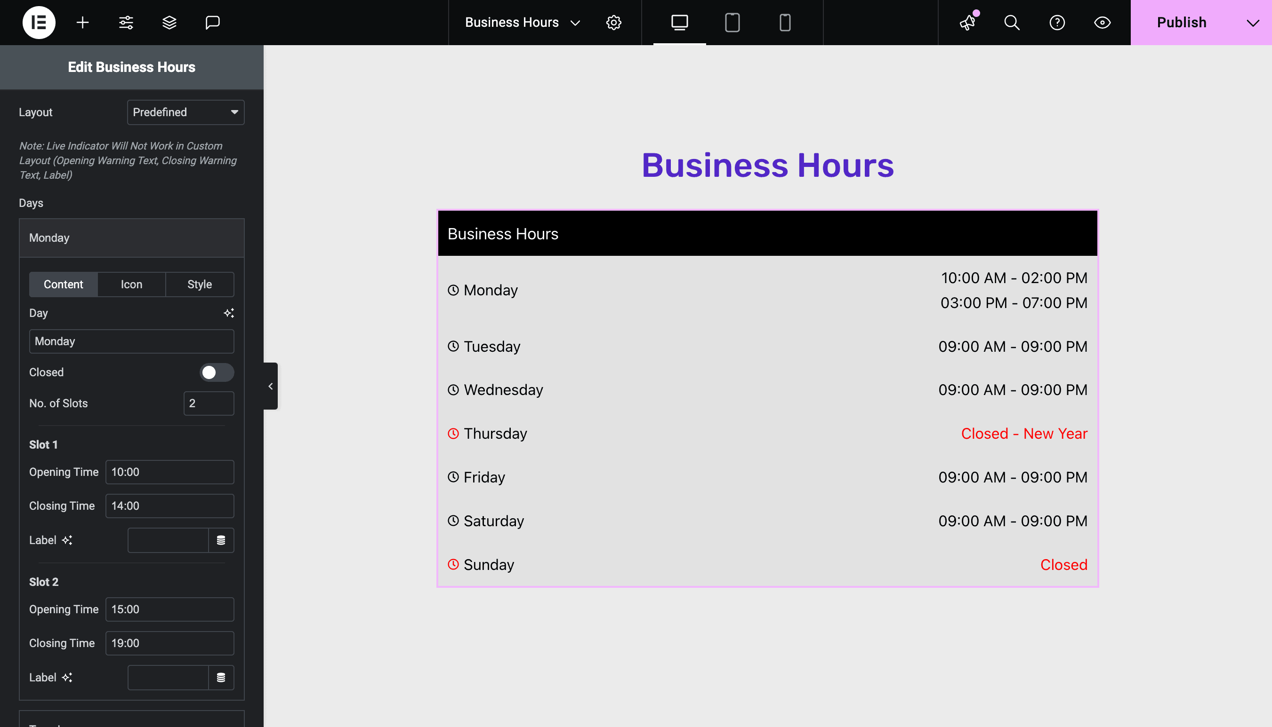Viewport: 1272px width, 727px height.
Task: Click the Slot 1 Opening Time input field
Action: tap(169, 472)
